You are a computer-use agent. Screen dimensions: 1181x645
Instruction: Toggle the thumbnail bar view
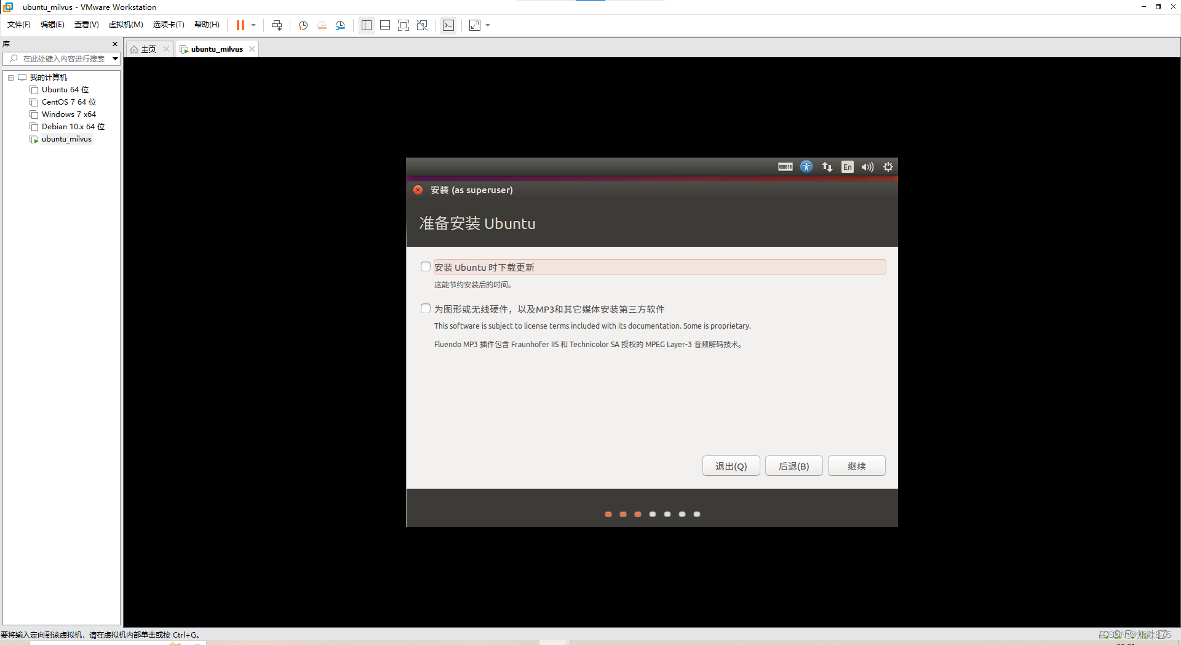[x=385, y=25]
